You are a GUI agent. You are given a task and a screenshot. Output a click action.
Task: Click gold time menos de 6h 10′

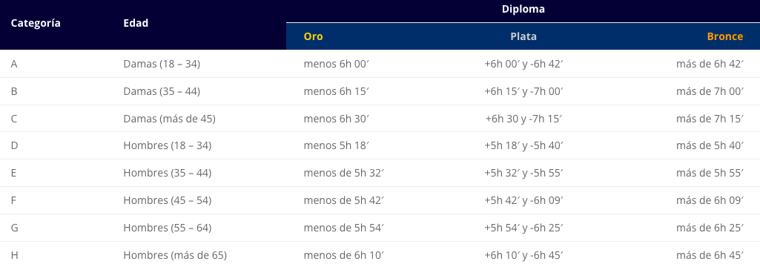point(343,255)
